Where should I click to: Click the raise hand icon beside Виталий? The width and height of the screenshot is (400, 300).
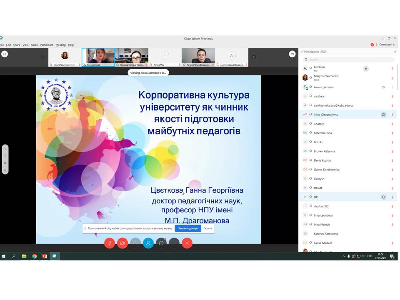366,69
